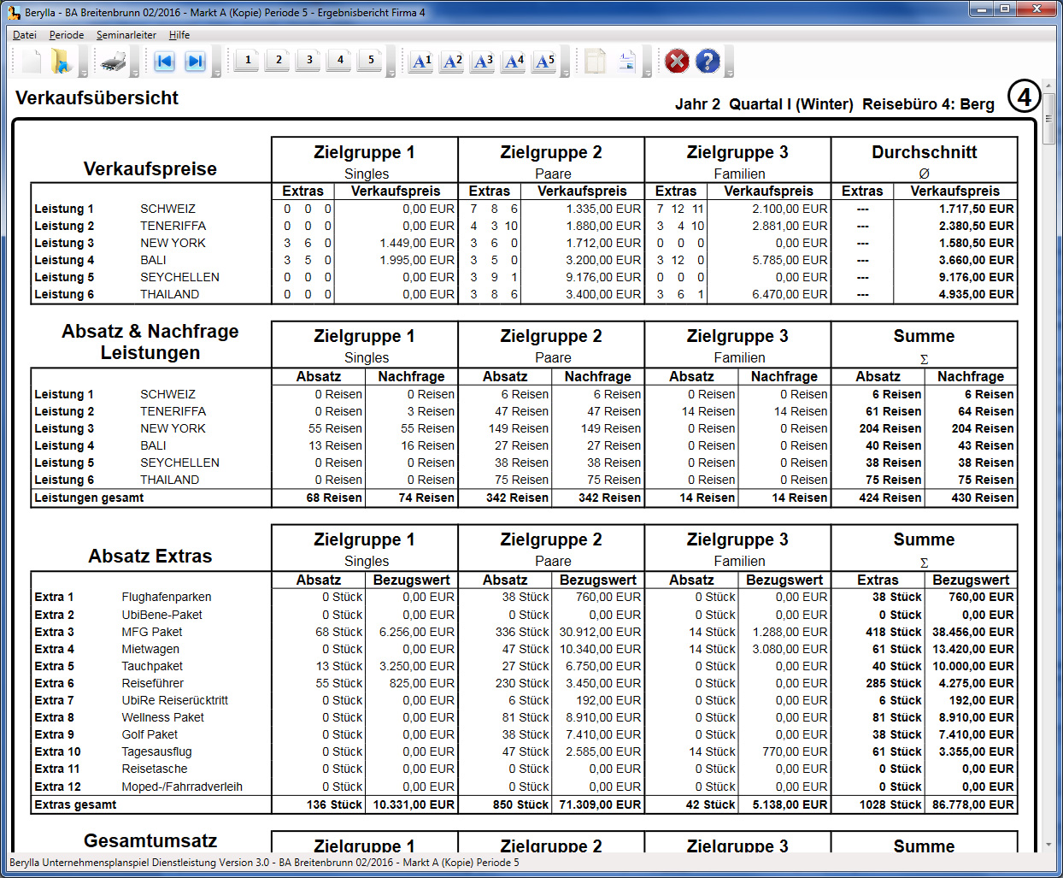Click the 'Jahr 2 Quartal I (Winter)' header text

tap(764, 104)
